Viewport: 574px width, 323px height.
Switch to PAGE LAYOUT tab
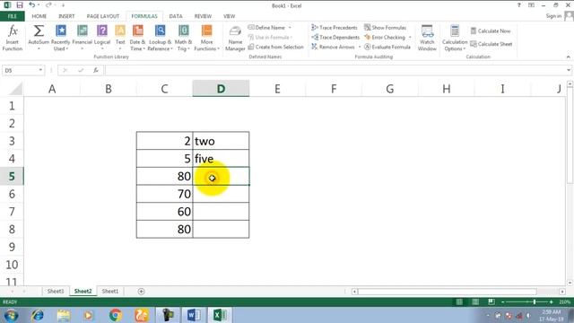[x=103, y=16]
